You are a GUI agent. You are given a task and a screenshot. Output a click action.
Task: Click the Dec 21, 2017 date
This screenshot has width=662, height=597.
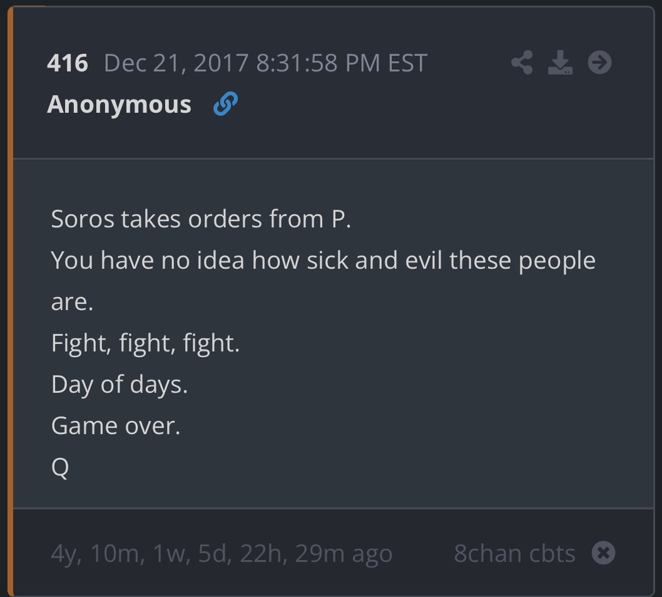coord(177,63)
